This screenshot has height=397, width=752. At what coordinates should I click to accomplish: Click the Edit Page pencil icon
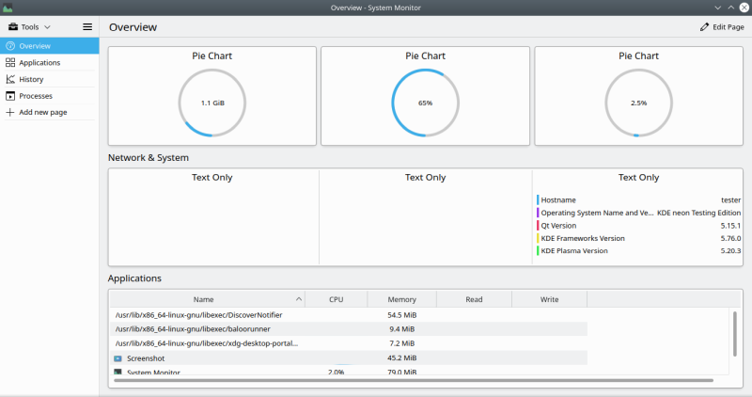point(705,27)
